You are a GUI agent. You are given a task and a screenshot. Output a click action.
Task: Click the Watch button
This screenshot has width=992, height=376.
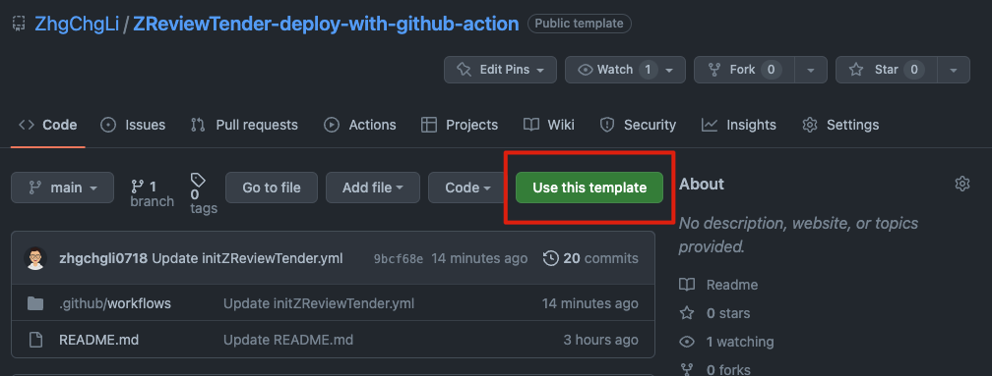[x=624, y=70]
